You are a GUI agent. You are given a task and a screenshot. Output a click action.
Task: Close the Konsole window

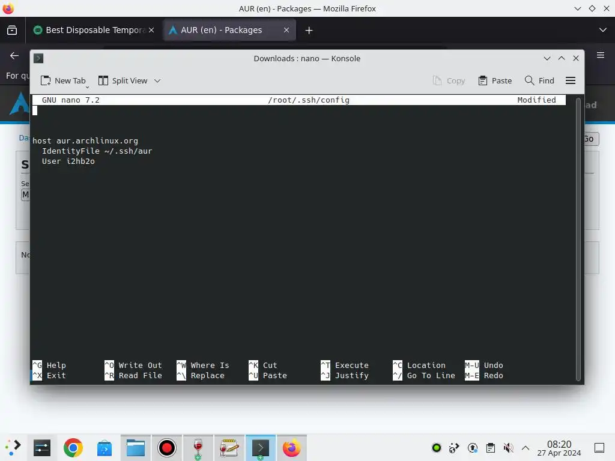pos(576,58)
